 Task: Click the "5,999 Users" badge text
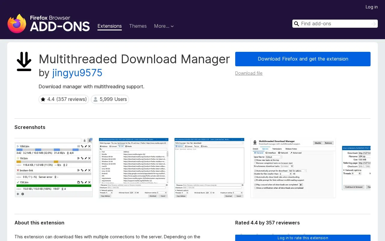tap(113, 99)
